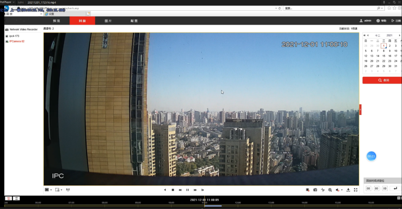Slow down playback speed
The image size is (402, 209).
180,190
